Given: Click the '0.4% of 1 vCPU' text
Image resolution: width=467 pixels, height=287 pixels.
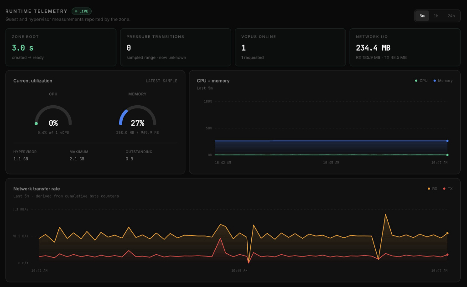Looking at the screenshot, I should (x=53, y=133).
